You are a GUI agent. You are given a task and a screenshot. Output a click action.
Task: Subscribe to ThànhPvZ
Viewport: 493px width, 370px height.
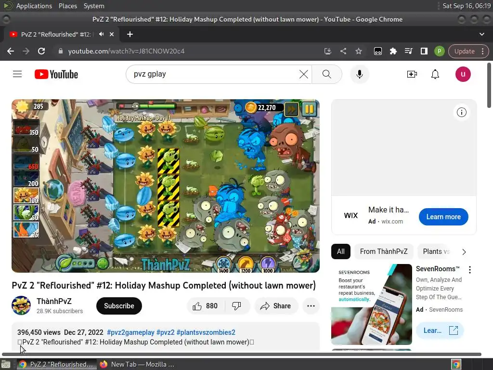(119, 306)
